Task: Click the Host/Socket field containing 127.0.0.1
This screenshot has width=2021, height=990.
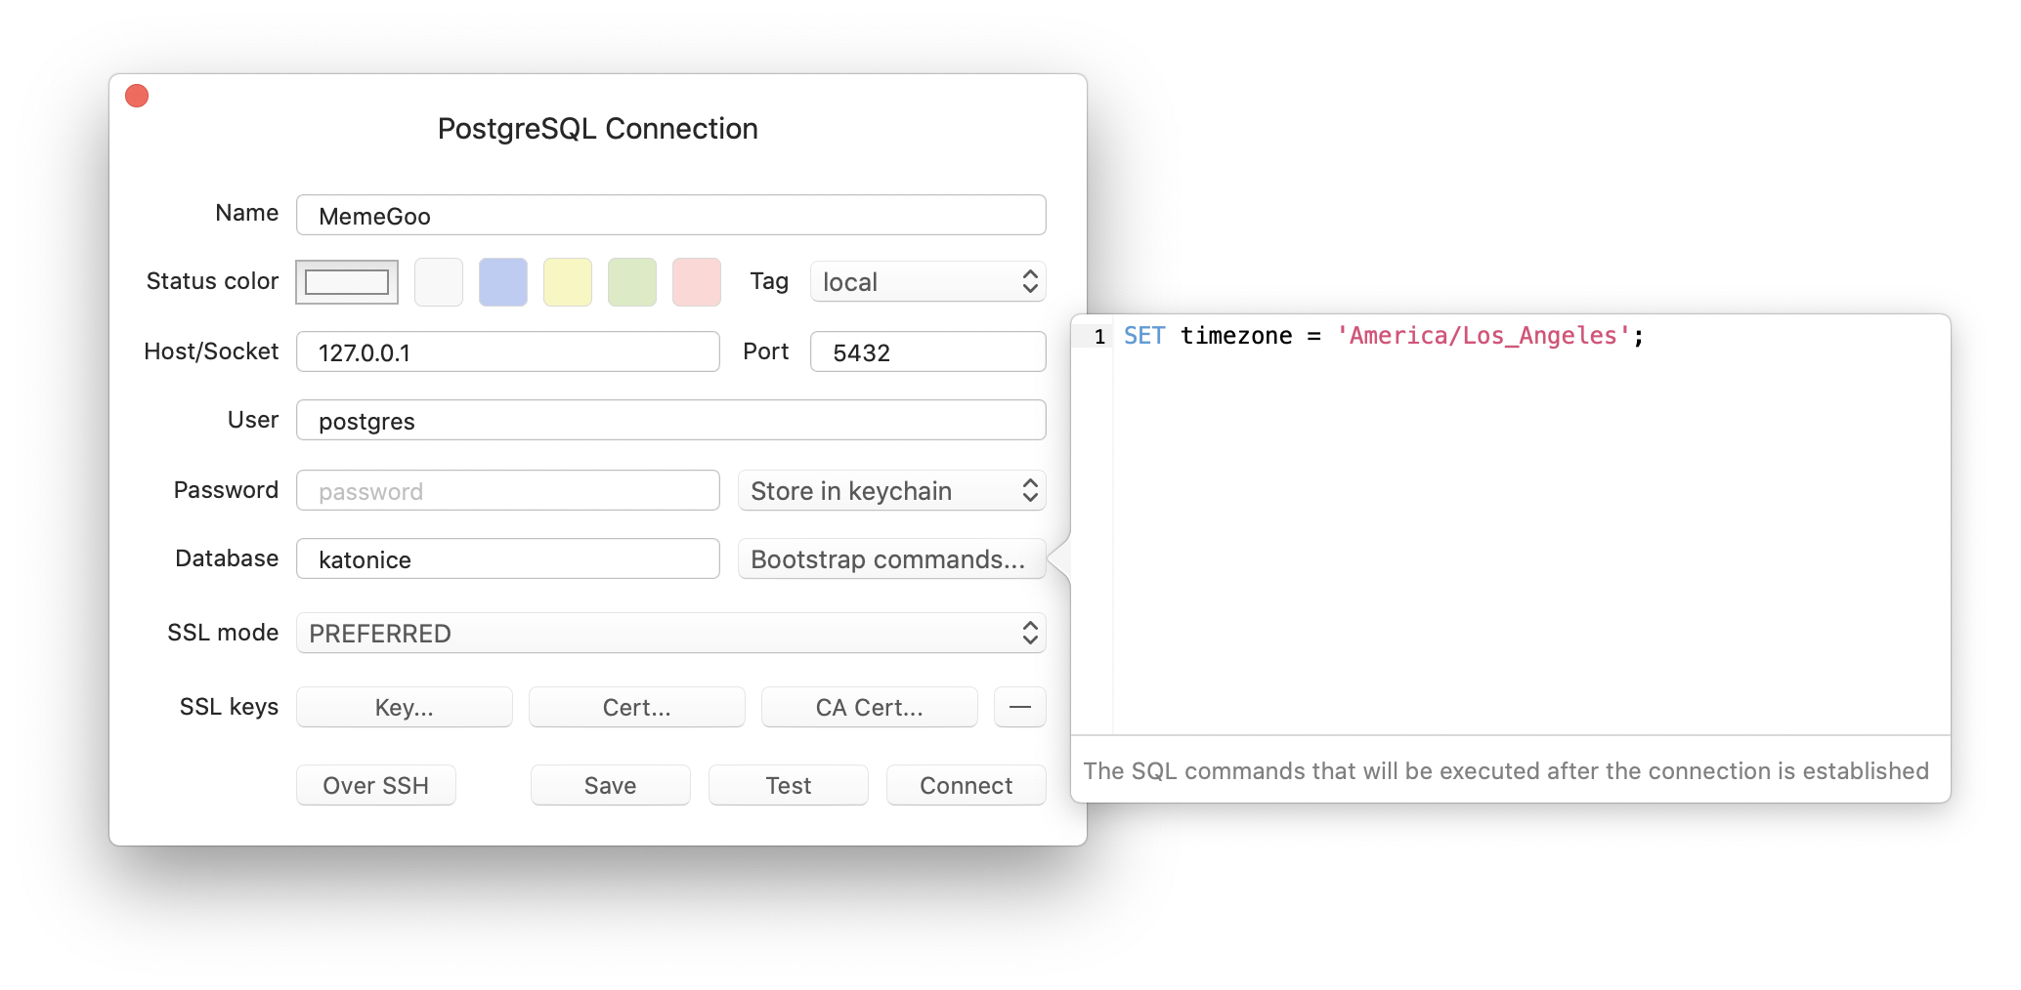Action: pos(507,351)
